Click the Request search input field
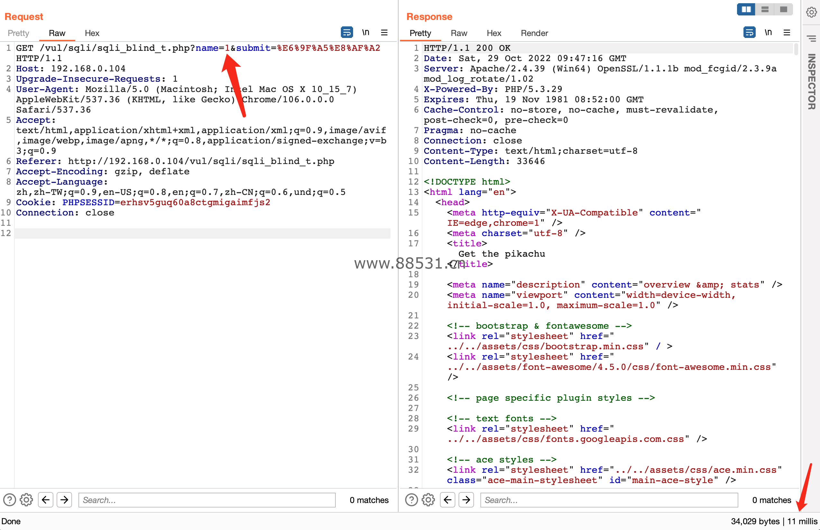 [207, 500]
